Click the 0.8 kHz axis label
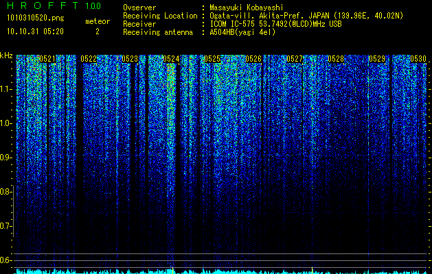 5,192
